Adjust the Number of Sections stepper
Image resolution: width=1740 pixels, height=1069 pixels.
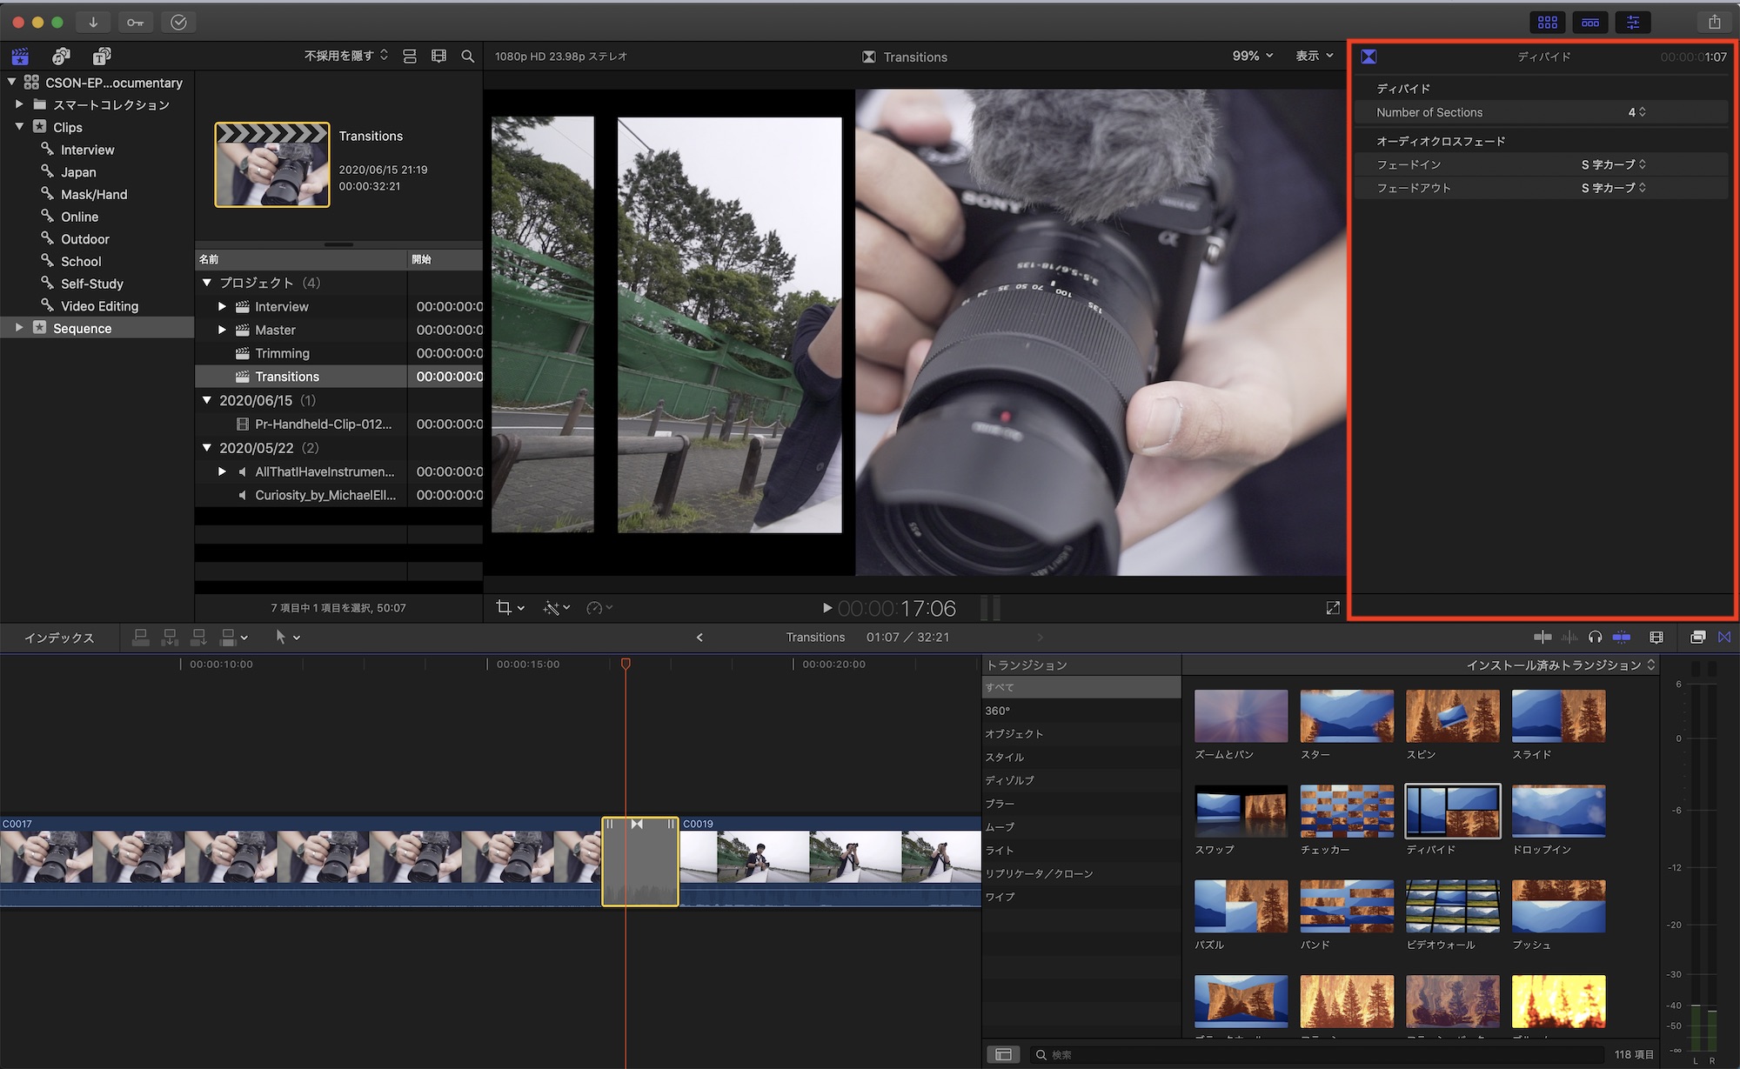coord(1642,112)
